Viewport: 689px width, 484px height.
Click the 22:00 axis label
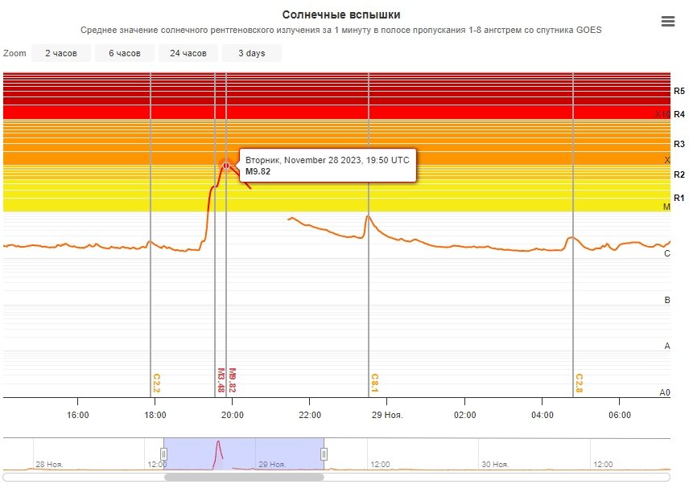(x=310, y=415)
